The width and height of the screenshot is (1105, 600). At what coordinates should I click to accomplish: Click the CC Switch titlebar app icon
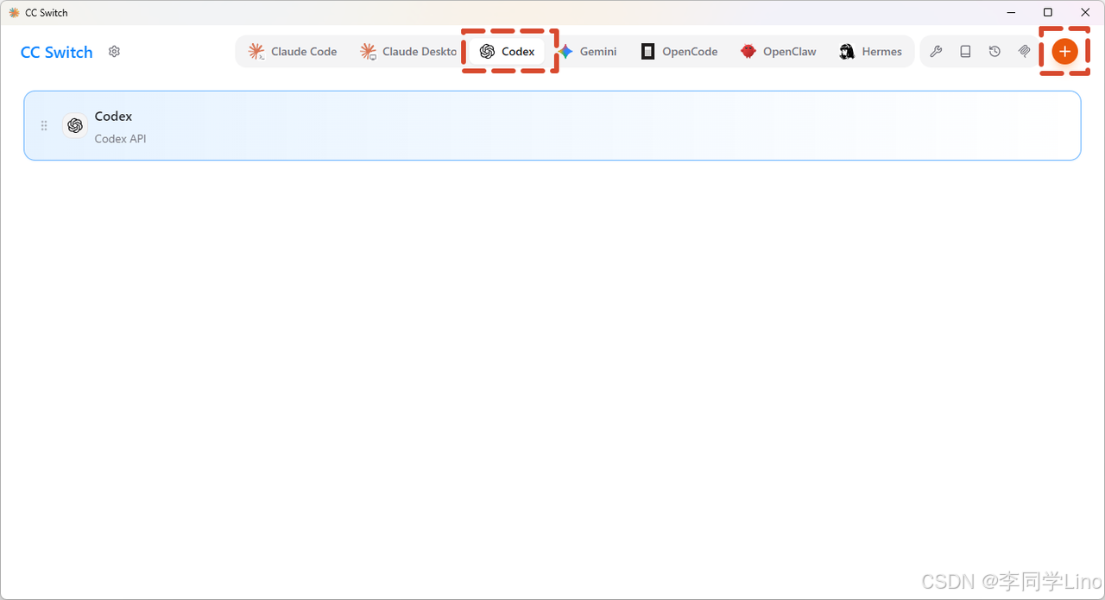(x=14, y=13)
